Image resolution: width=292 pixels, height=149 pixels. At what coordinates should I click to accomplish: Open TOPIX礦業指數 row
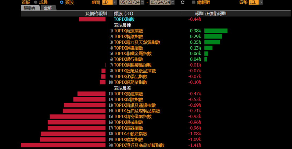coord(129,140)
